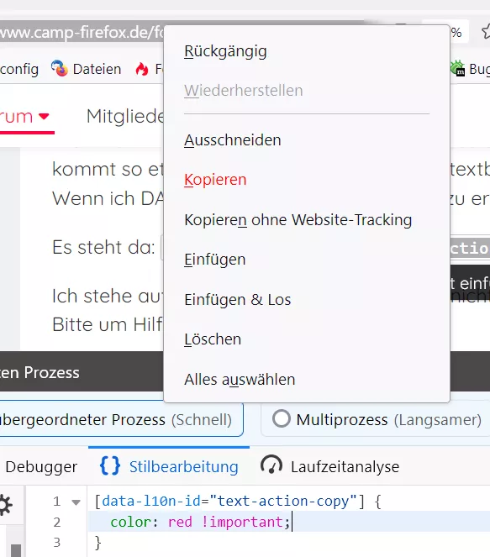Image resolution: width=490 pixels, height=557 pixels.
Task: Choose Einfügen from the context menu
Action: click(x=214, y=260)
